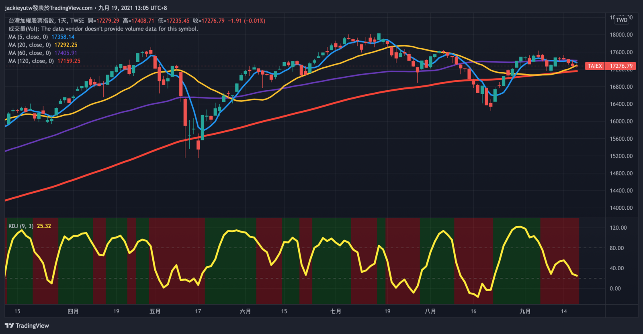Click the 五月 label on time axis

[x=155, y=311]
